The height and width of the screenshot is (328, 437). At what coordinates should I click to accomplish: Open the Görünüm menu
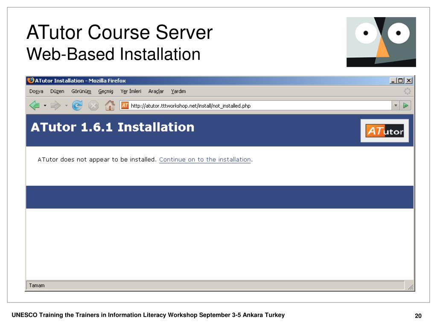click(81, 91)
